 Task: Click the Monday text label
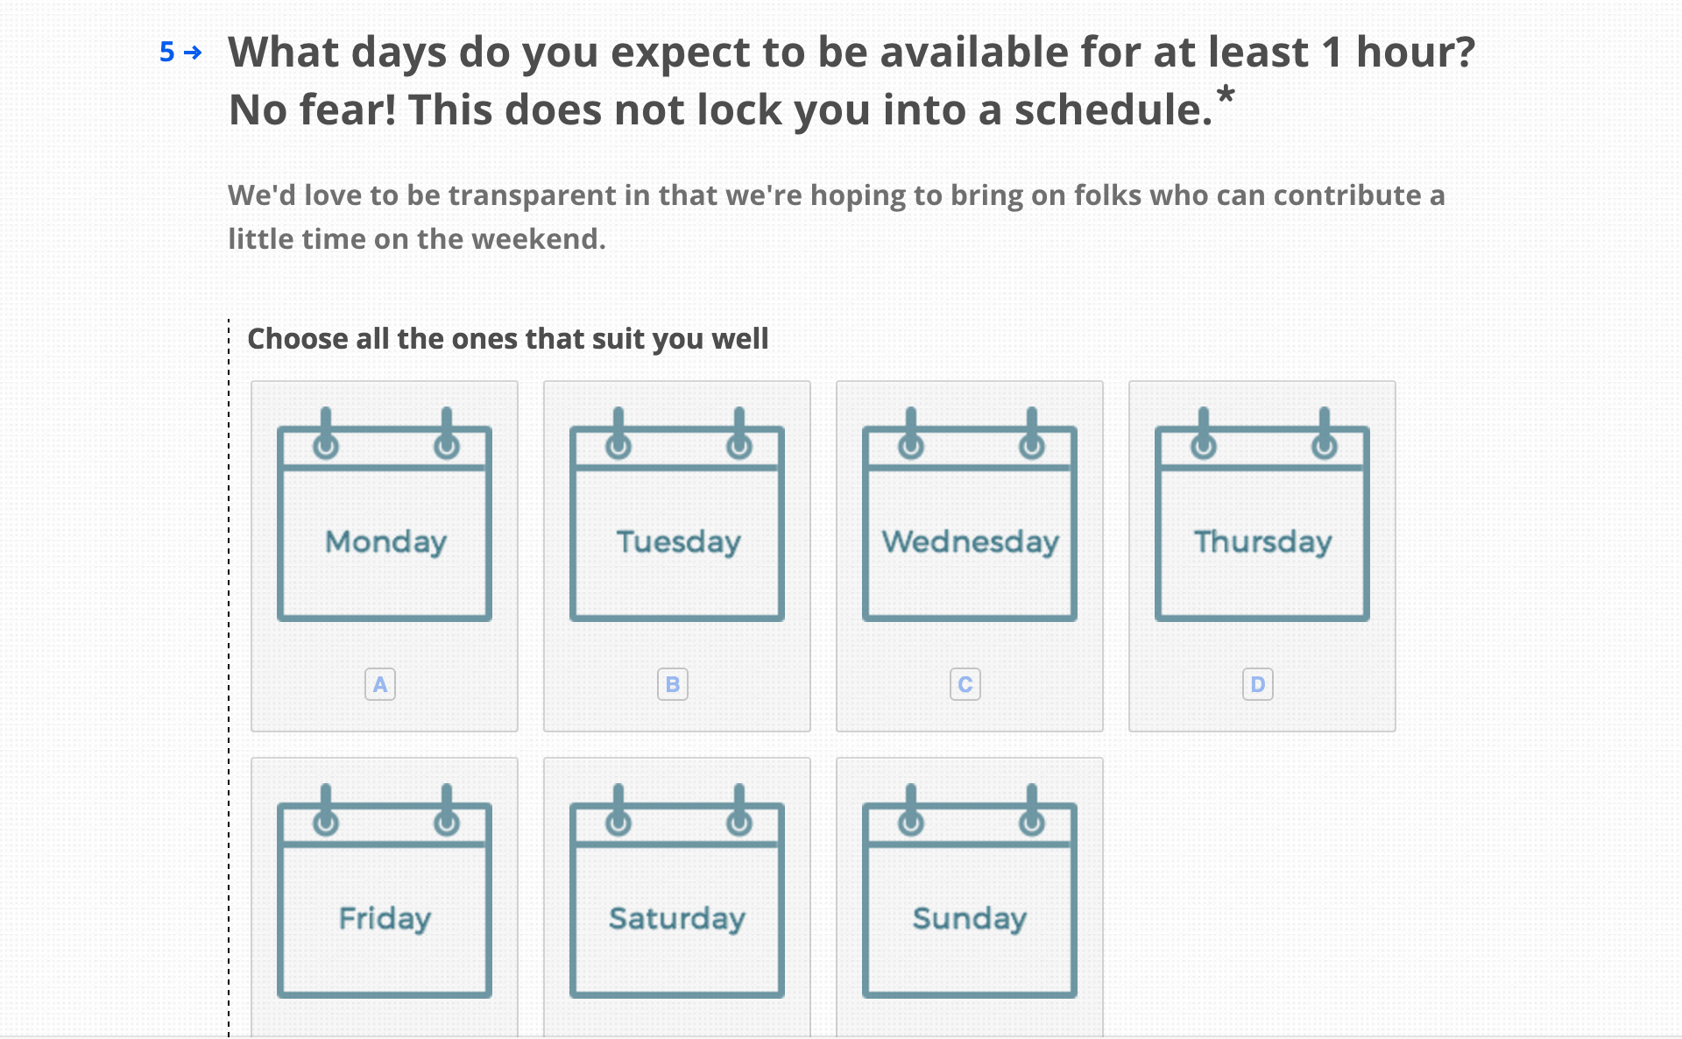click(x=386, y=542)
